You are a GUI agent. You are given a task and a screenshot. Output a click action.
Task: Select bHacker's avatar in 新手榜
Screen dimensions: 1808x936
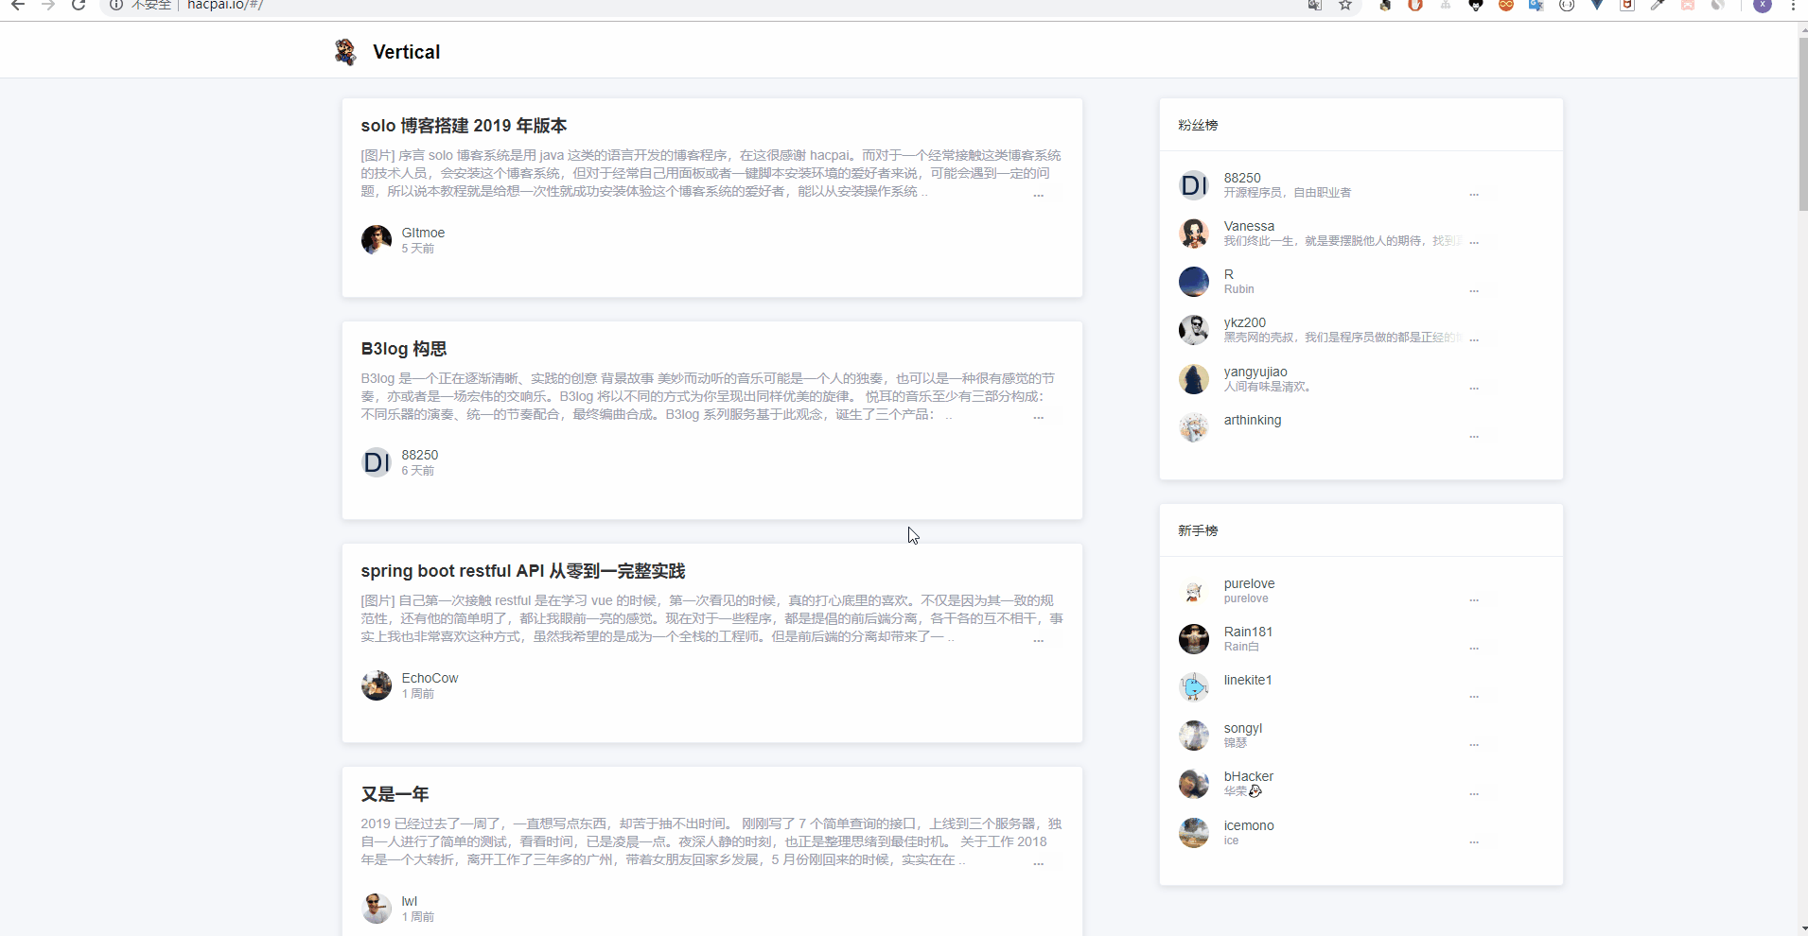pos(1194,784)
